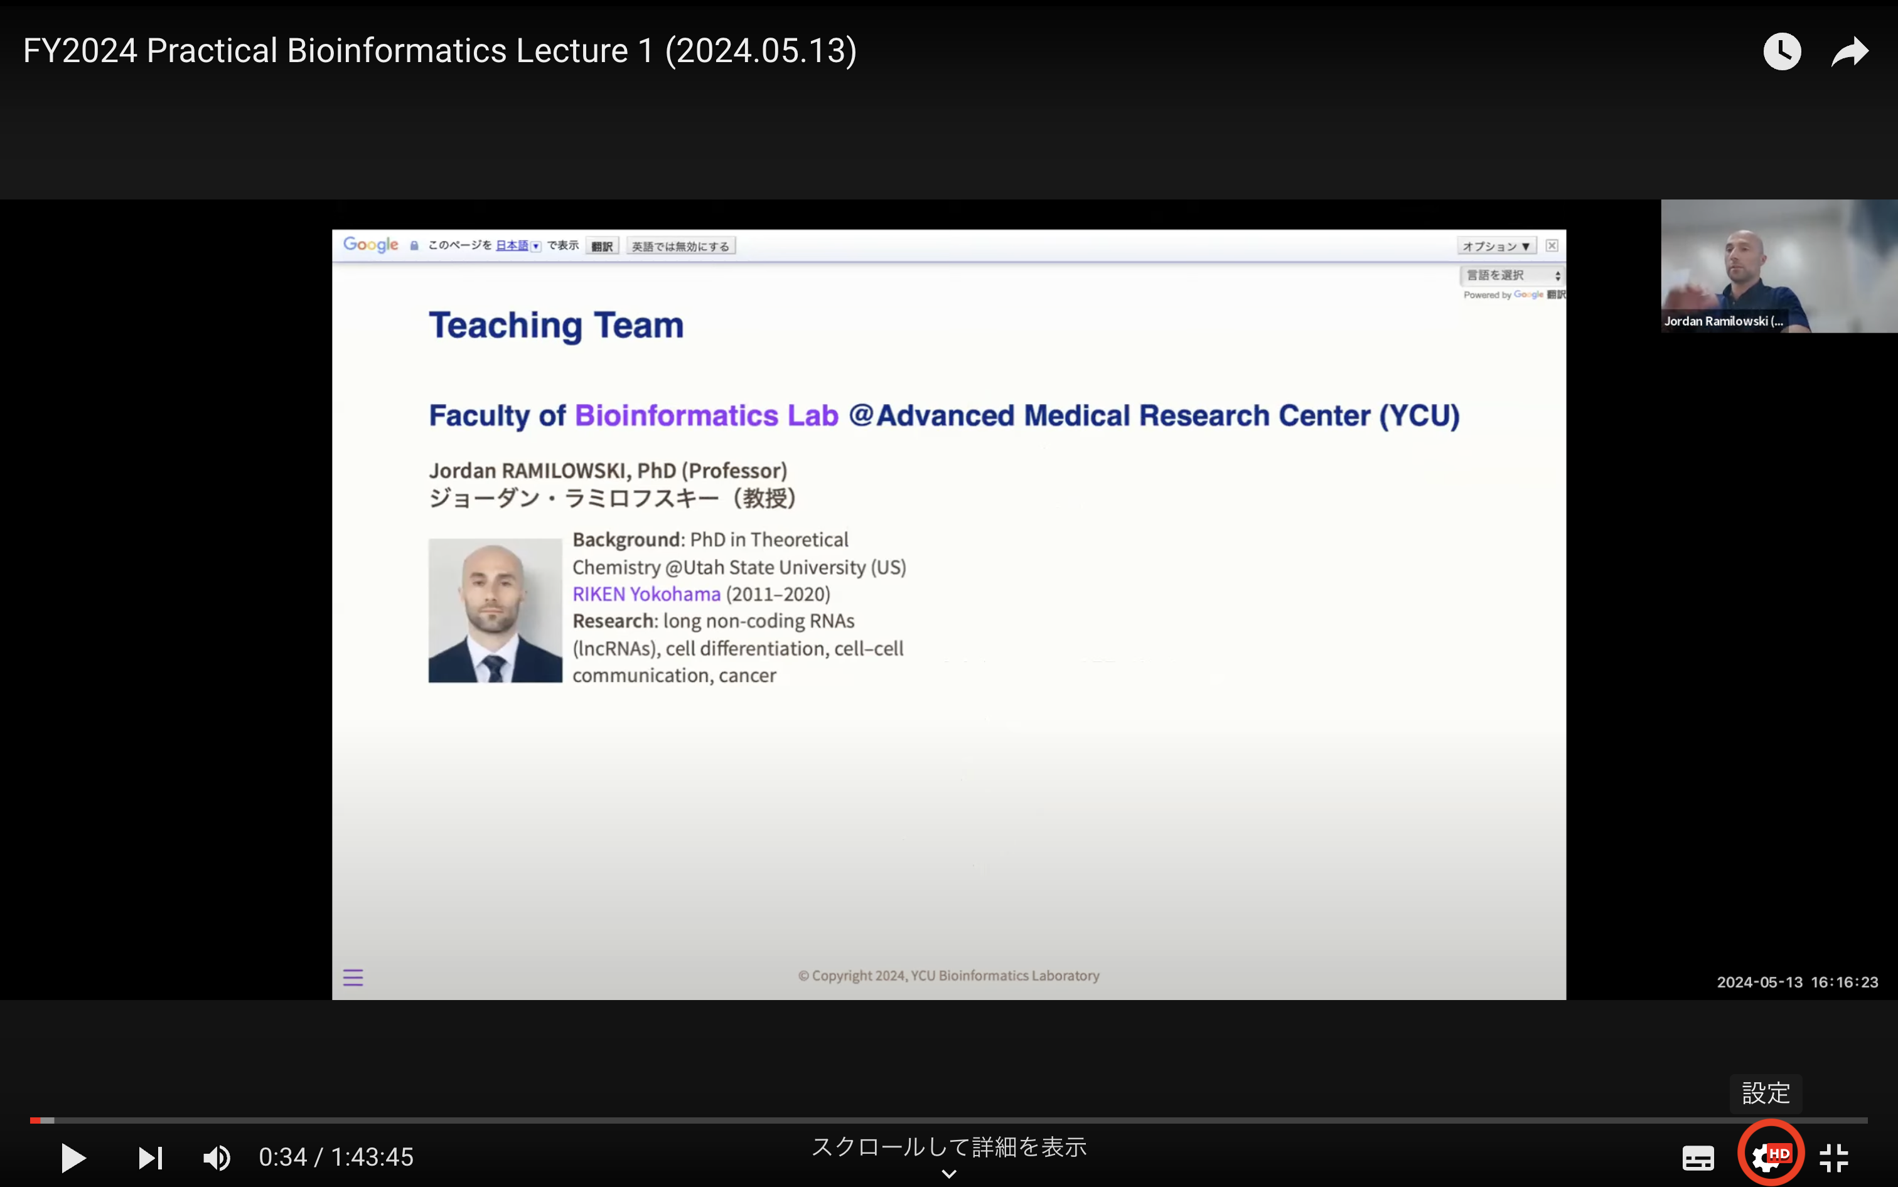
Task: Open the slide hamburger menu icon
Action: pos(353,977)
